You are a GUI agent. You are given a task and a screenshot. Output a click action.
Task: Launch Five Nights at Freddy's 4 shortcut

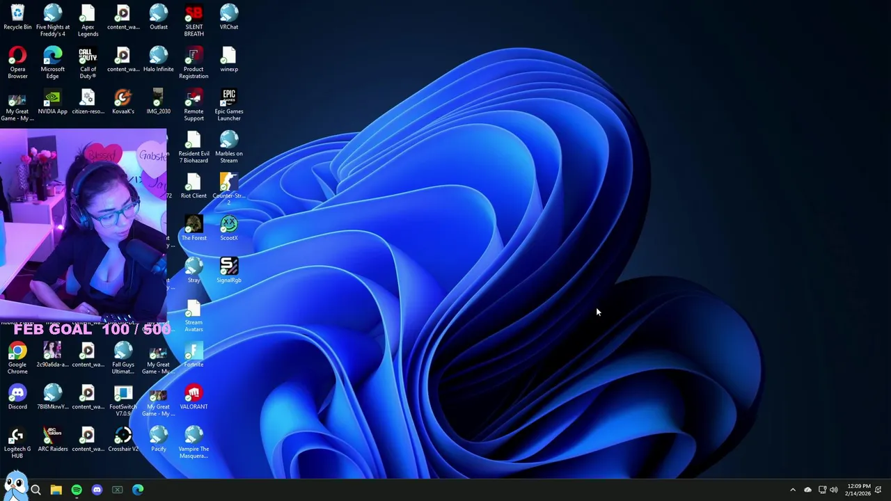pyautogui.click(x=53, y=21)
